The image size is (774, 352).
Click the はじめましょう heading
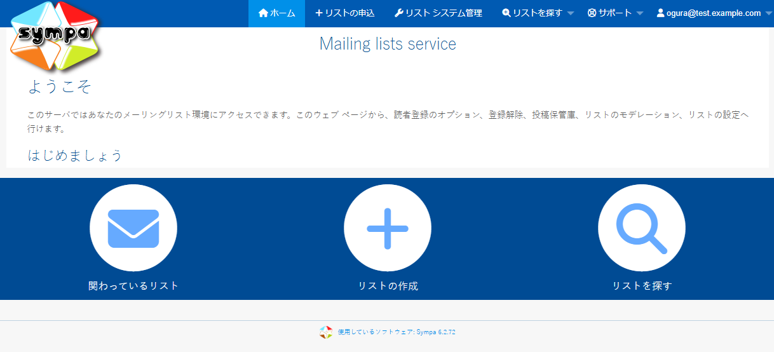(x=75, y=155)
